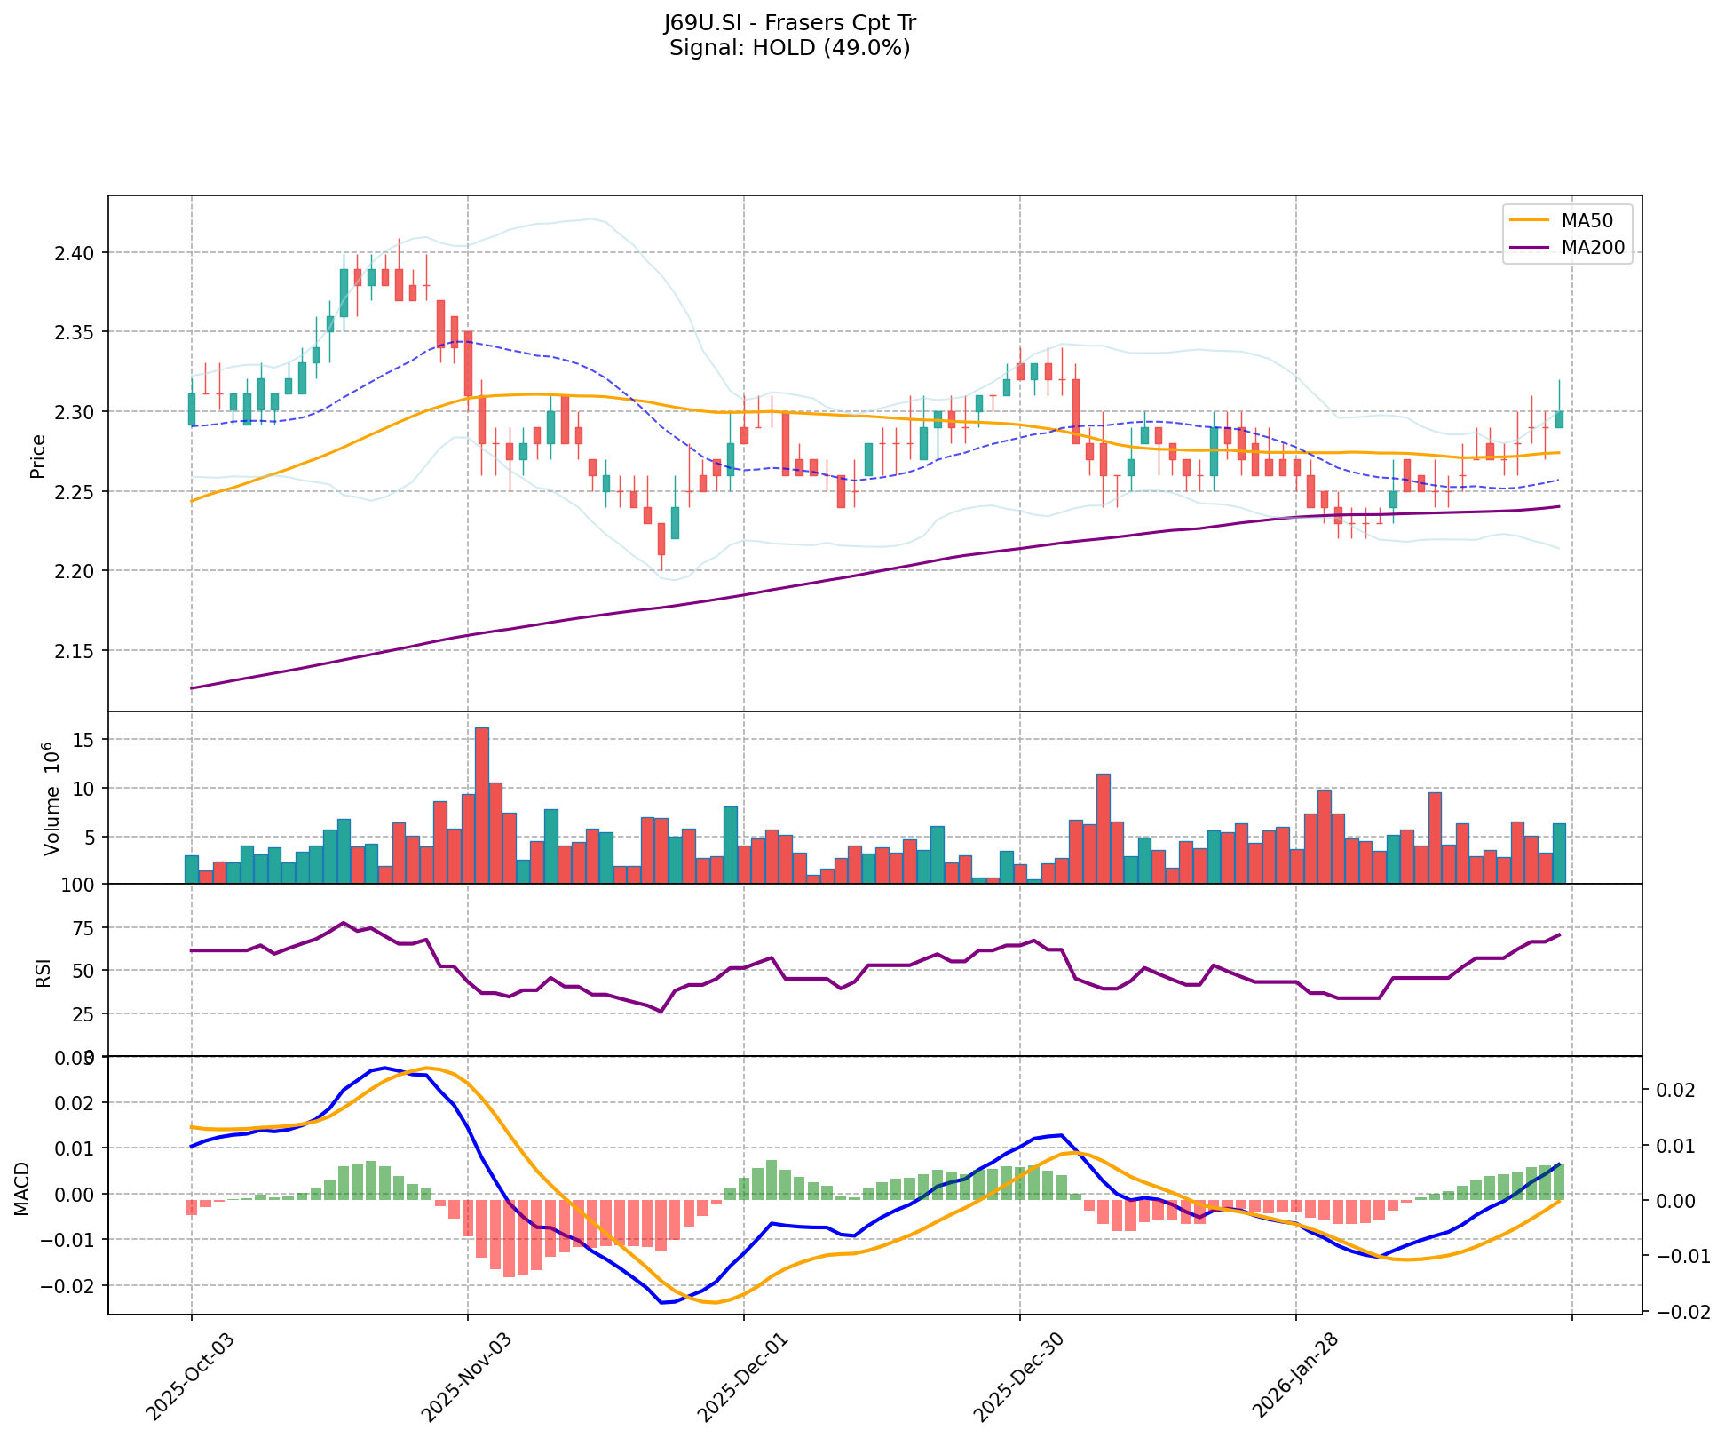Click the MACD axis label
The image size is (1725, 1438).
(x=23, y=1188)
